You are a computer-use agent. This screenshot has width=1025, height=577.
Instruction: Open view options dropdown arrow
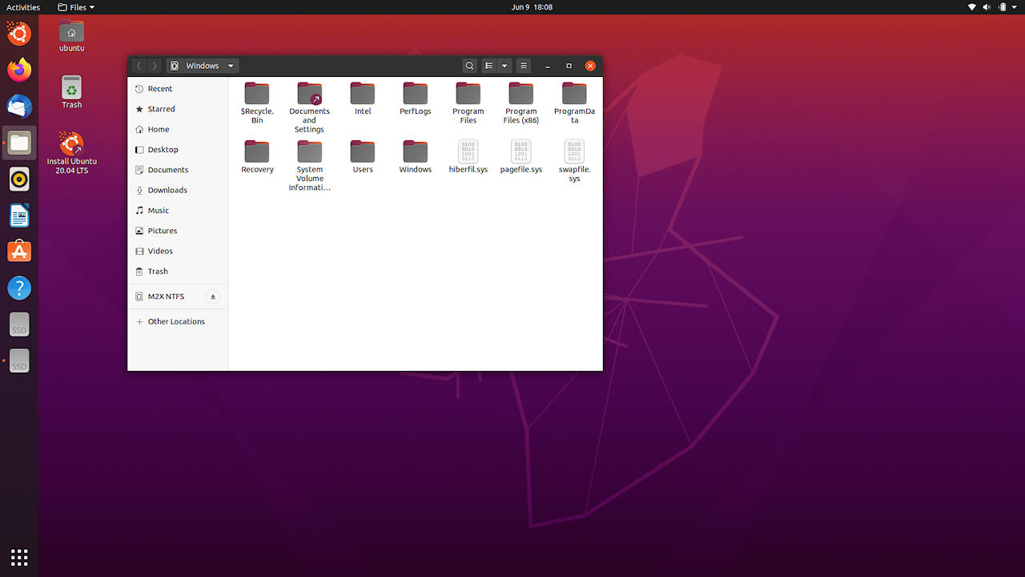504,66
